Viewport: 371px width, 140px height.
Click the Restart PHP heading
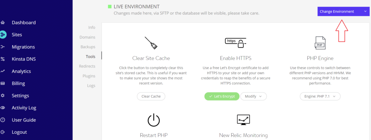pos(154,135)
